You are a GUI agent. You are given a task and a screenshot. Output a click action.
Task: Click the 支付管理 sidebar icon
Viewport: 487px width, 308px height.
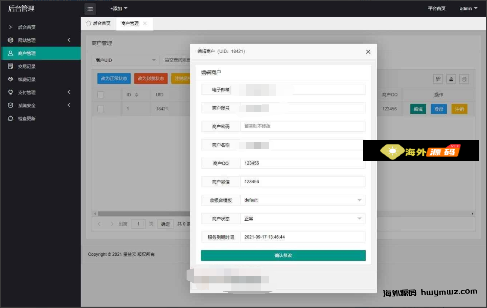pos(10,92)
